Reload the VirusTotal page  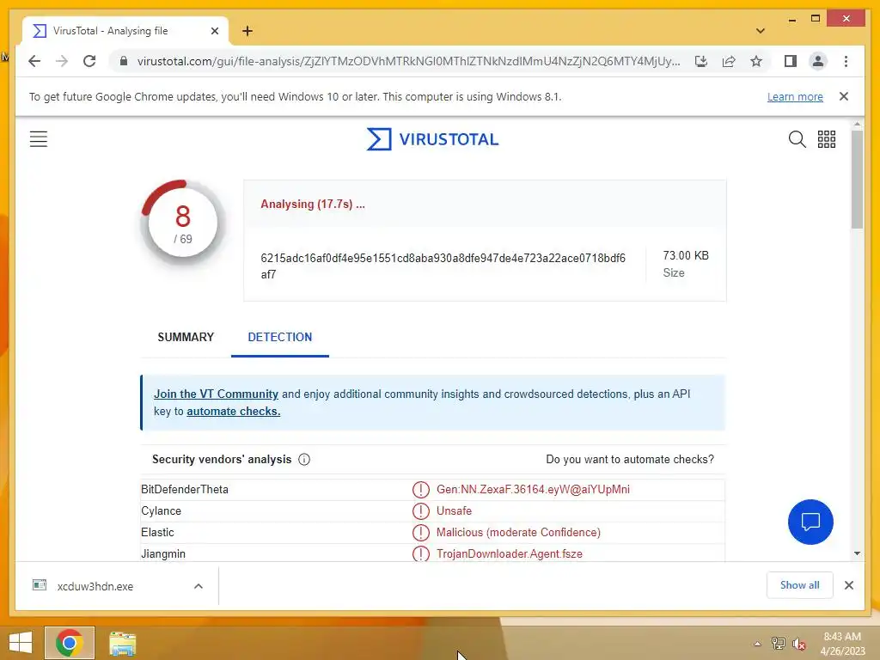coord(89,61)
